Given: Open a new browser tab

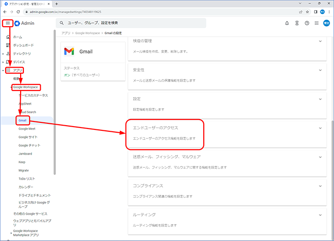Looking at the screenshot, I should (57, 4).
